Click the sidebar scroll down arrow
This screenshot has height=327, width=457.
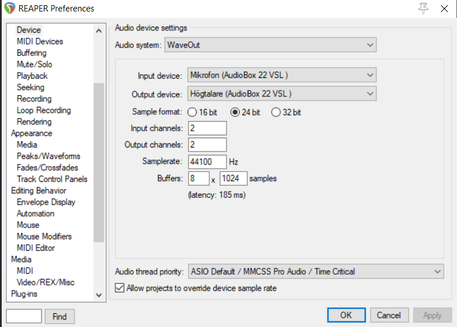[x=99, y=295]
